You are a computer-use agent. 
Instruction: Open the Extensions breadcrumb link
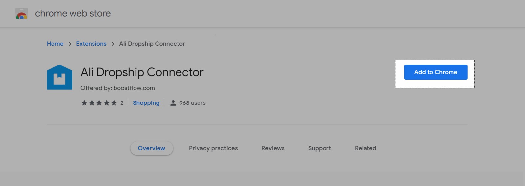(x=91, y=44)
